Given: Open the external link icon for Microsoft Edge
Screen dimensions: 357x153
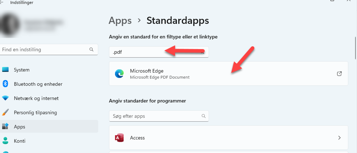Looking at the screenshot, I should (339, 74).
